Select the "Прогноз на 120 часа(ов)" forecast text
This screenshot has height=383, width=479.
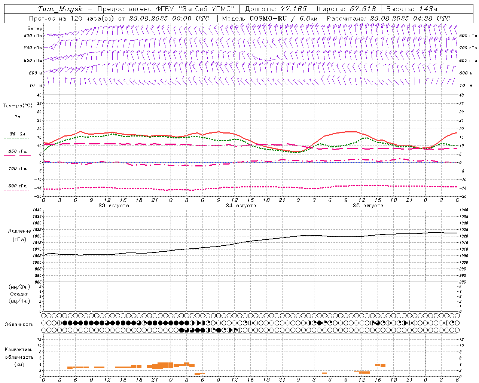72,18
